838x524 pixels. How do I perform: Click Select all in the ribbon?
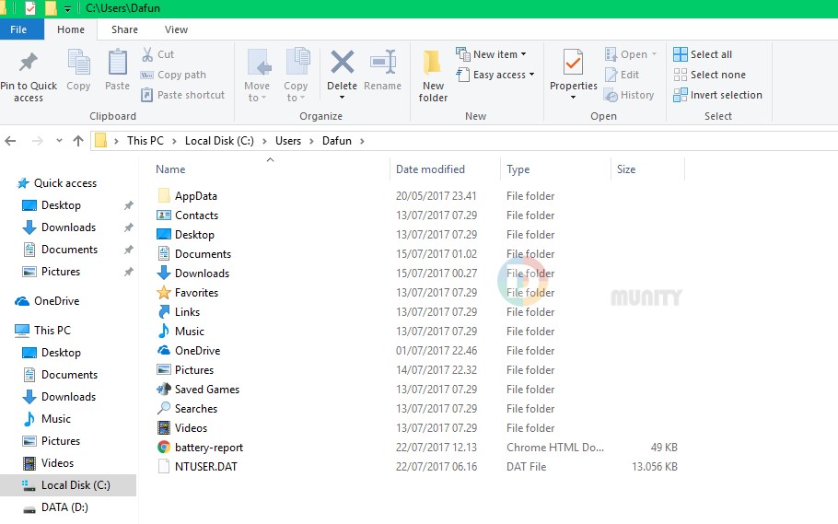point(710,54)
